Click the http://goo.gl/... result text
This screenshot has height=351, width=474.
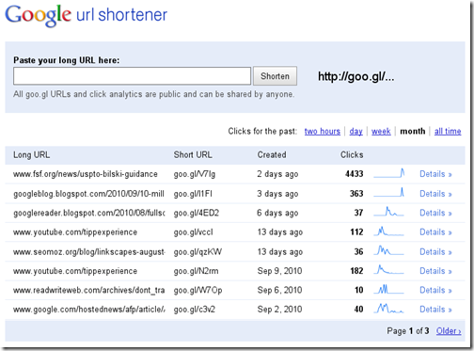[x=356, y=76]
